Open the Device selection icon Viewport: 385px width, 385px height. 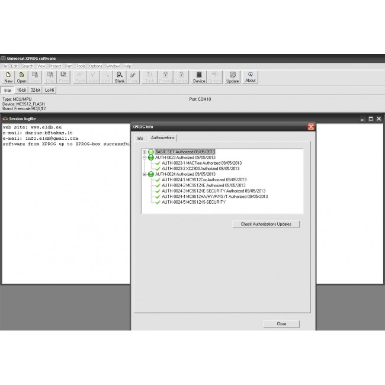pos(199,77)
